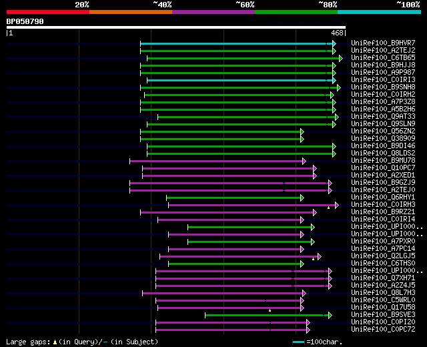Open the UniRef100_A9P987 hit label
This screenshot has width=427, height=347.
coord(383,72)
